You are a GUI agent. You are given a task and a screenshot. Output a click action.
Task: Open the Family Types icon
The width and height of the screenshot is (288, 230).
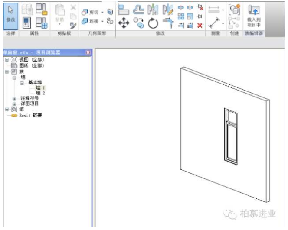pyautogui.click(x=42, y=23)
